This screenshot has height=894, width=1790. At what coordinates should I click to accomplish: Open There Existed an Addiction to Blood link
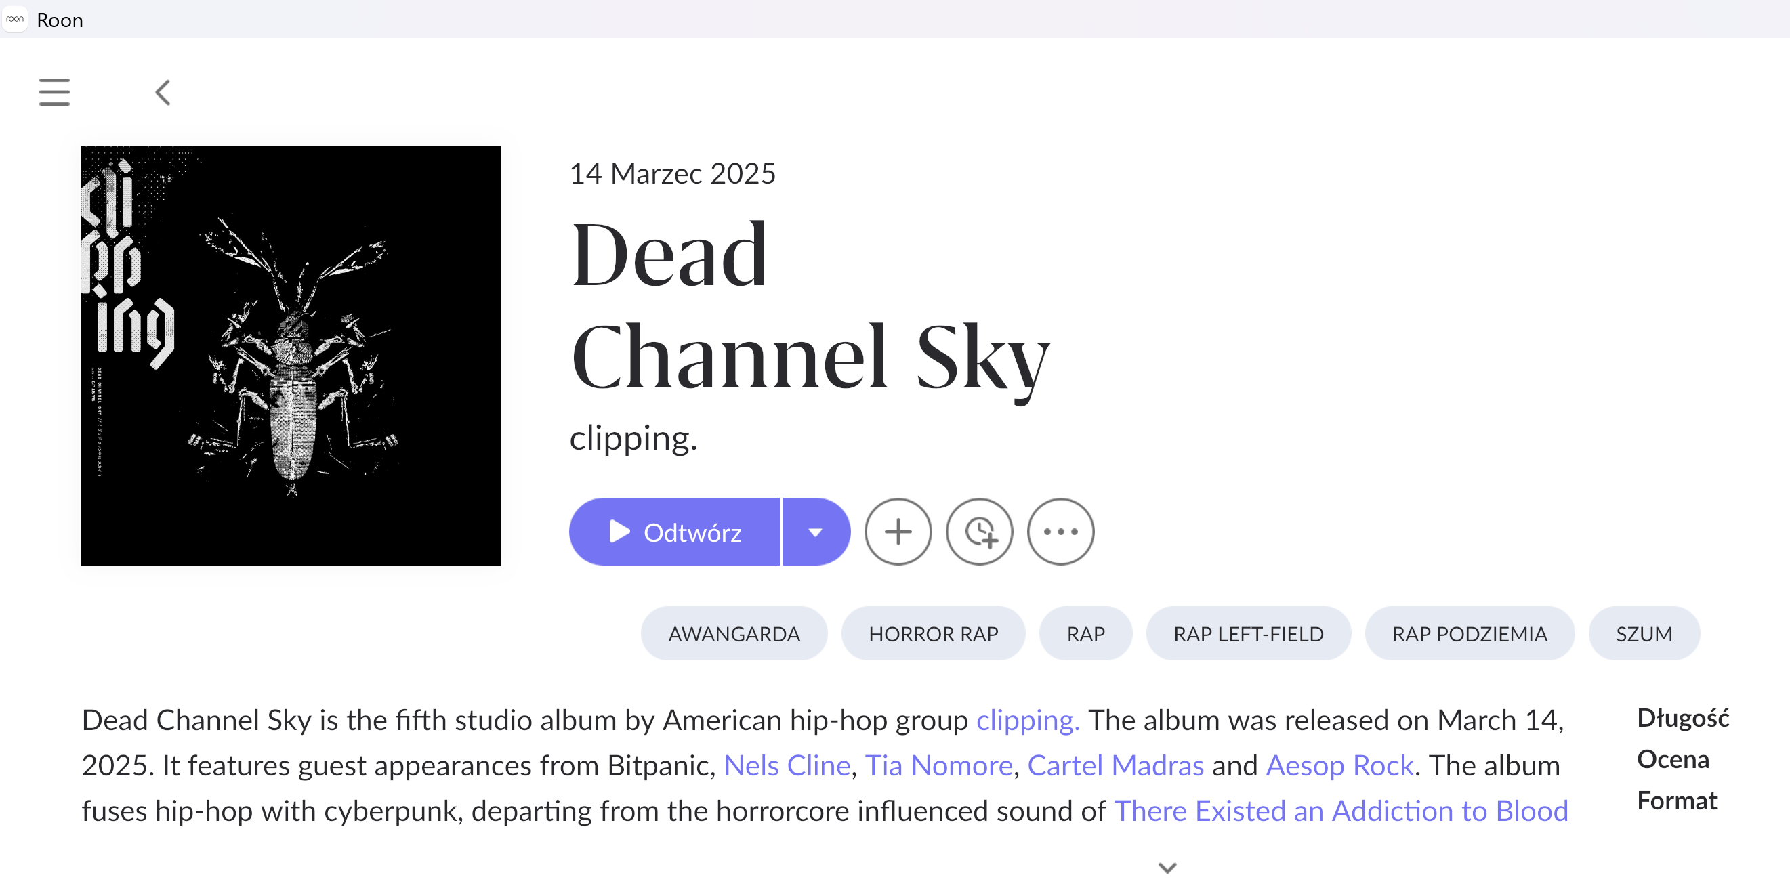tap(1340, 811)
